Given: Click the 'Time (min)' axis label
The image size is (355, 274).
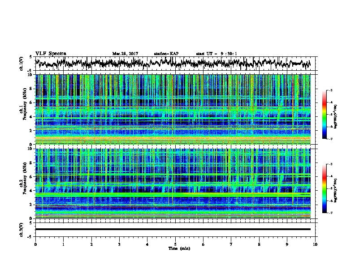Looking at the screenshot, I should pos(179,248).
